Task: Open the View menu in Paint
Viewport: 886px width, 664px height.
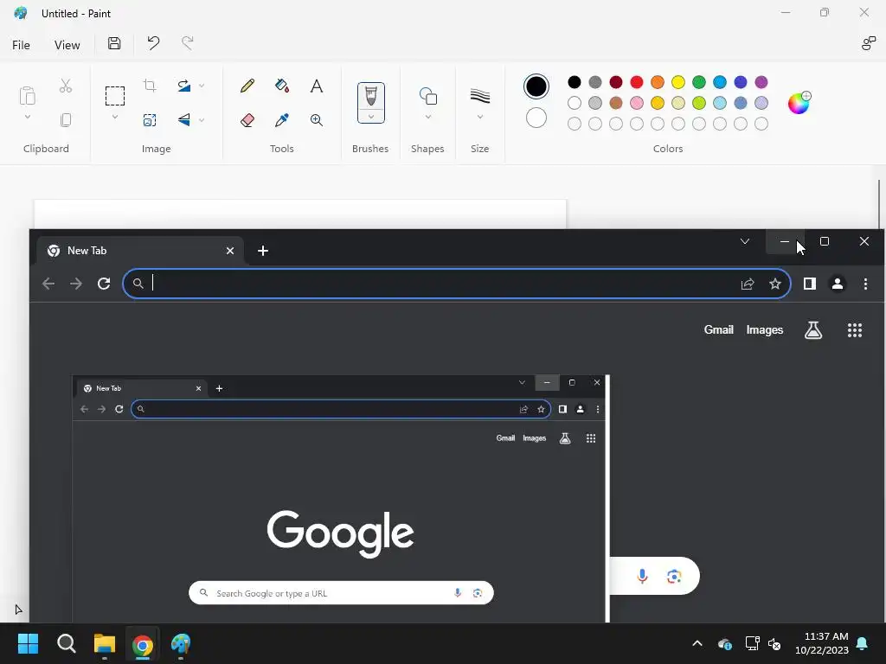Action: pyautogui.click(x=67, y=45)
